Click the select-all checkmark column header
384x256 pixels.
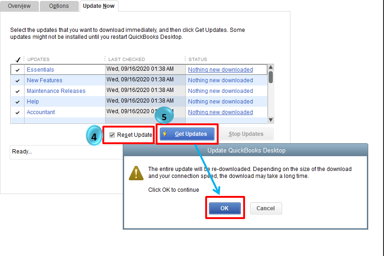coord(18,59)
